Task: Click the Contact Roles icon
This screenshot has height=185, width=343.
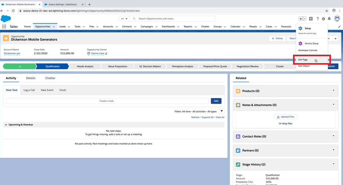Action: (238, 136)
